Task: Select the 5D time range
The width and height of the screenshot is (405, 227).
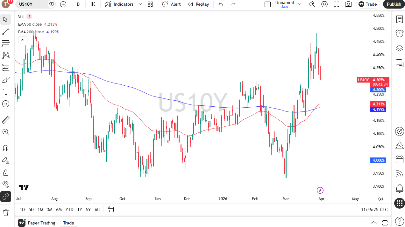Action: point(31,210)
